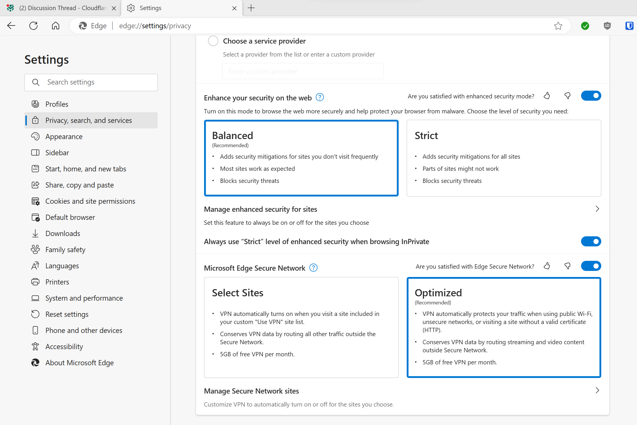The width and height of the screenshot is (637, 425).
Task: Open Cookies and site permissions settings
Action: tap(90, 201)
